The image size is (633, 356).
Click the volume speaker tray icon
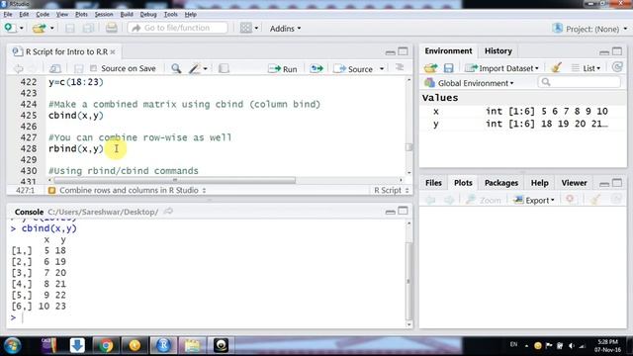click(571, 345)
